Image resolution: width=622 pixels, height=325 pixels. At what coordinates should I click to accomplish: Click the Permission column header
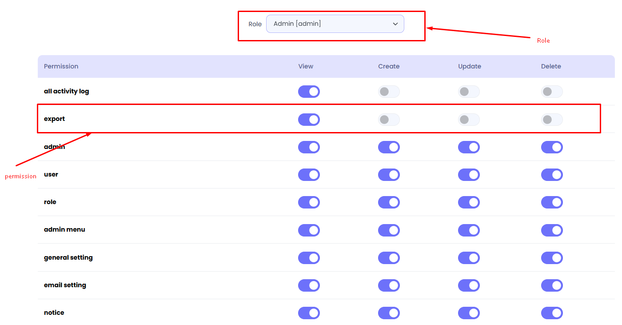pos(61,66)
